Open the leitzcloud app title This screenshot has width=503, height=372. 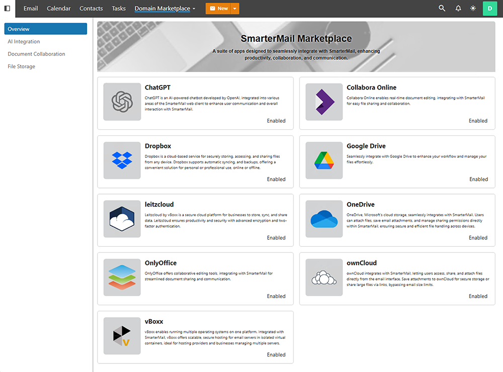[159, 204]
